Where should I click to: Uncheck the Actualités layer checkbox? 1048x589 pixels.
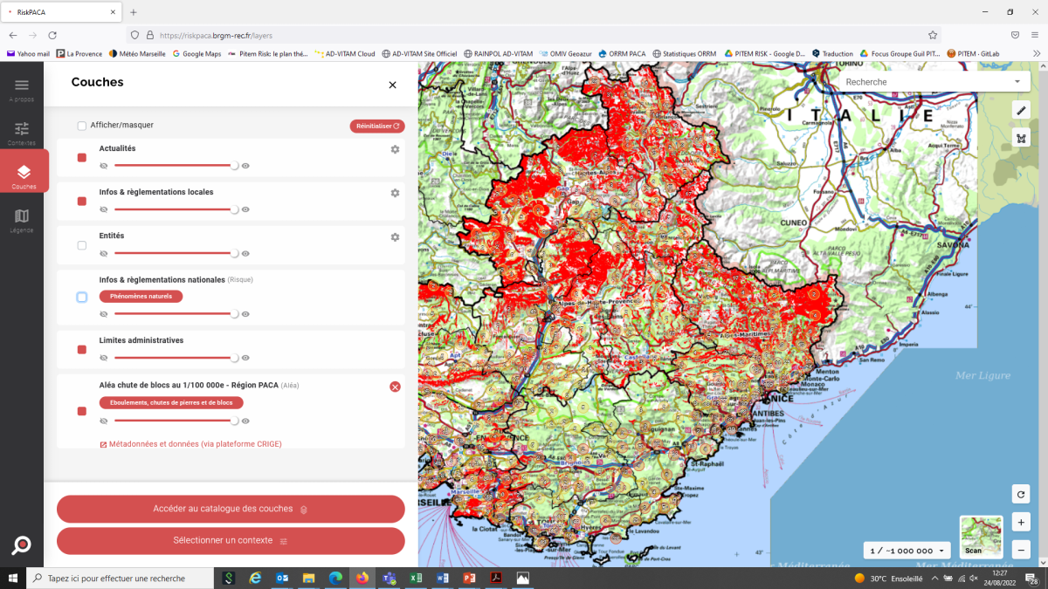tap(82, 158)
